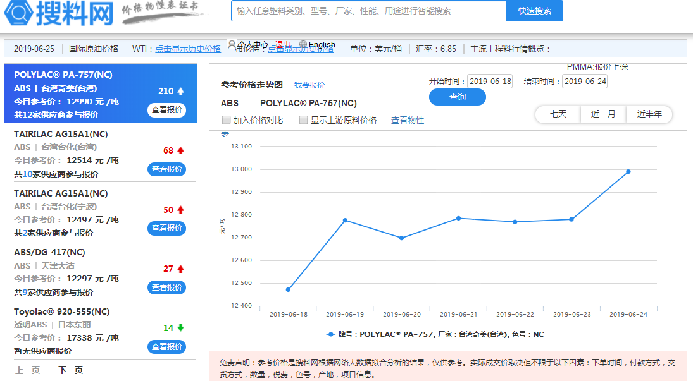Select the 近半年 time range tab
Screen dimensions: 693x381
649,114
